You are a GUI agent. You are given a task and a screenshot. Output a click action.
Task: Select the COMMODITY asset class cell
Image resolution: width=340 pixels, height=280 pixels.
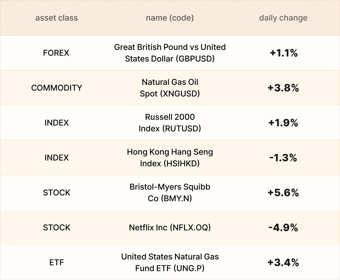pos(57,88)
